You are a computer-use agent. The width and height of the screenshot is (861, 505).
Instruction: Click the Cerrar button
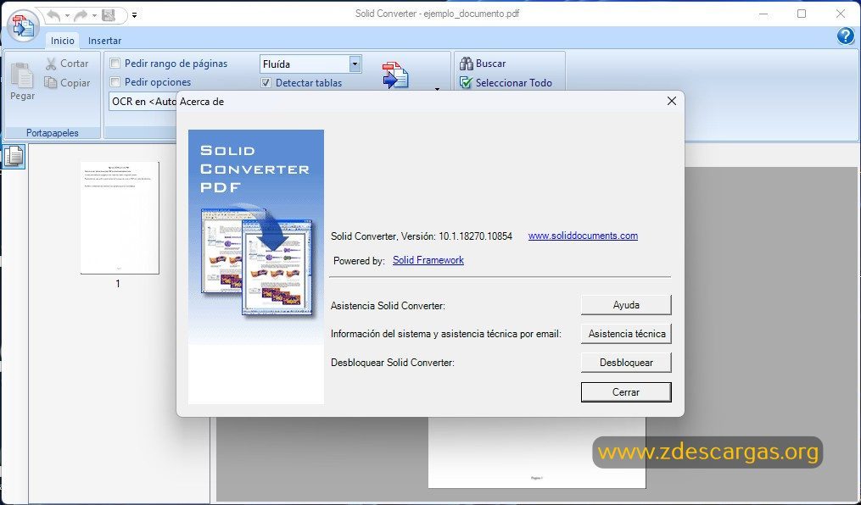[626, 392]
